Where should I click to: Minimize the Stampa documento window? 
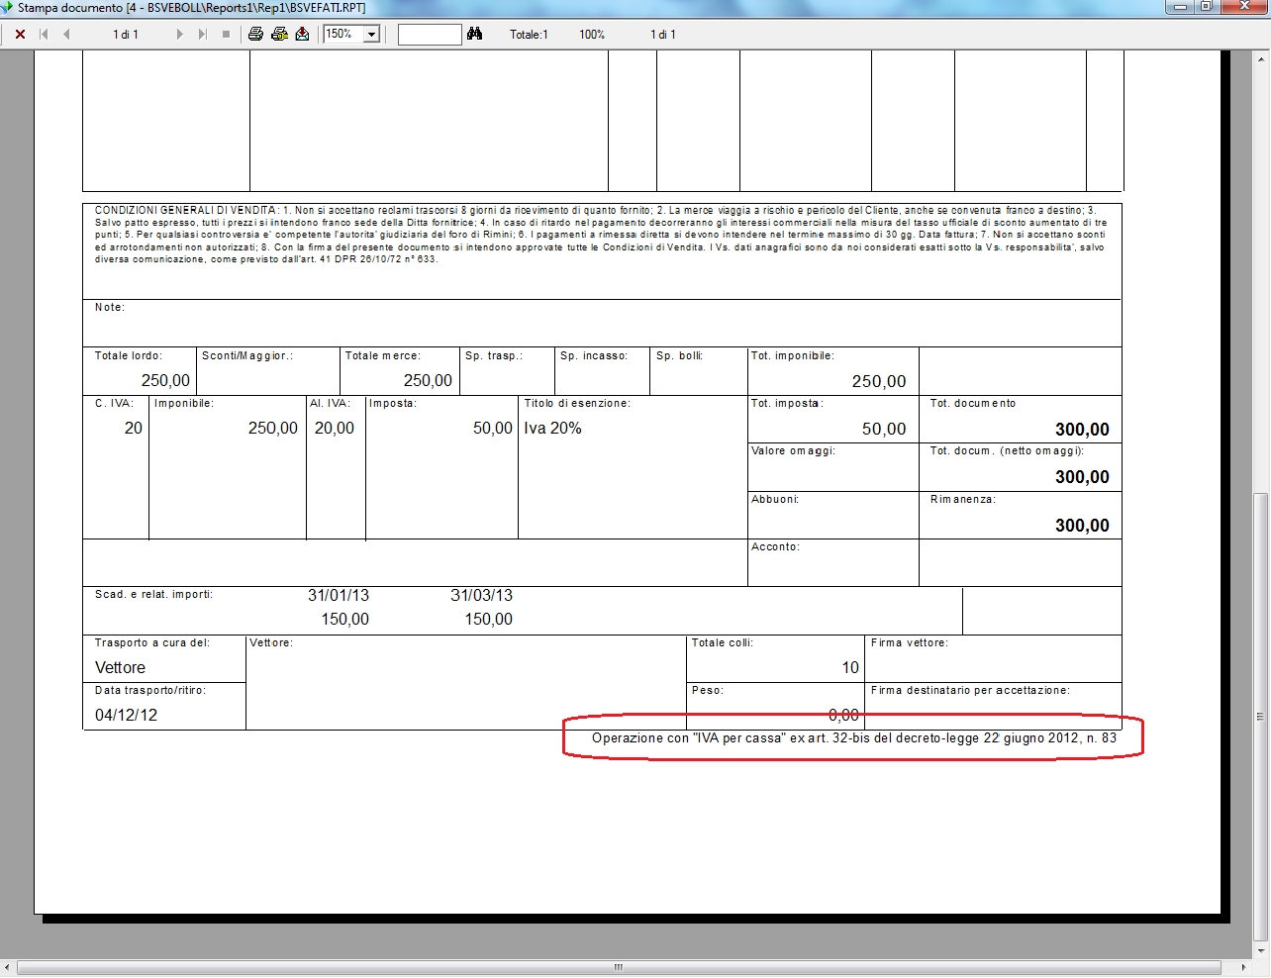point(1178,6)
